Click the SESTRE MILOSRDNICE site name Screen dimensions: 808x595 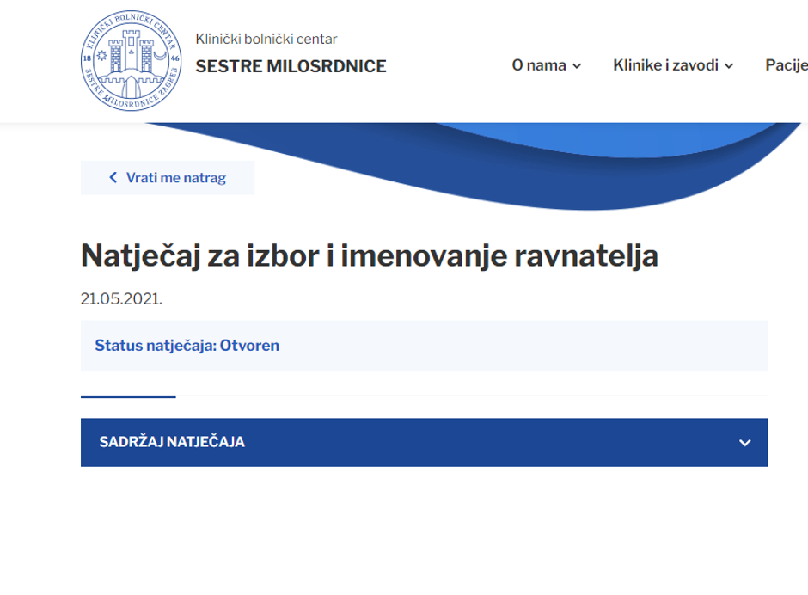click(x=291, y=66)
